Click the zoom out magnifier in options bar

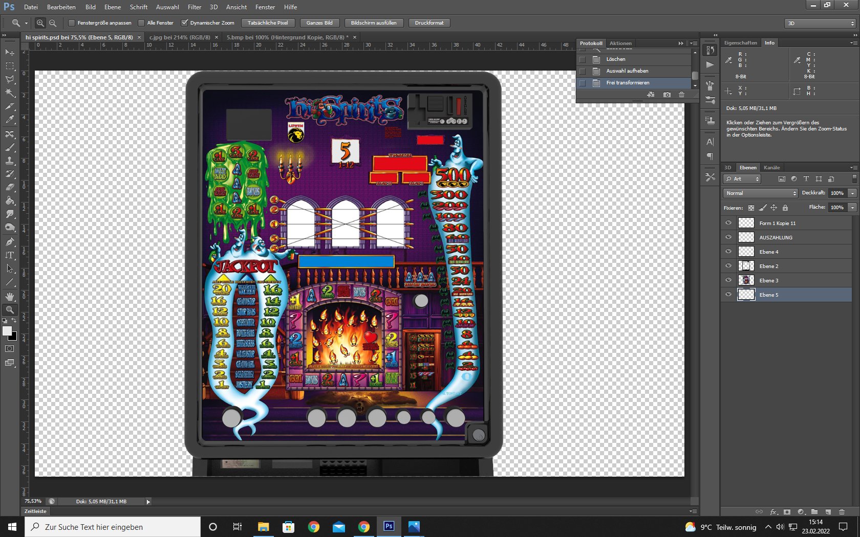pos(53,23)
